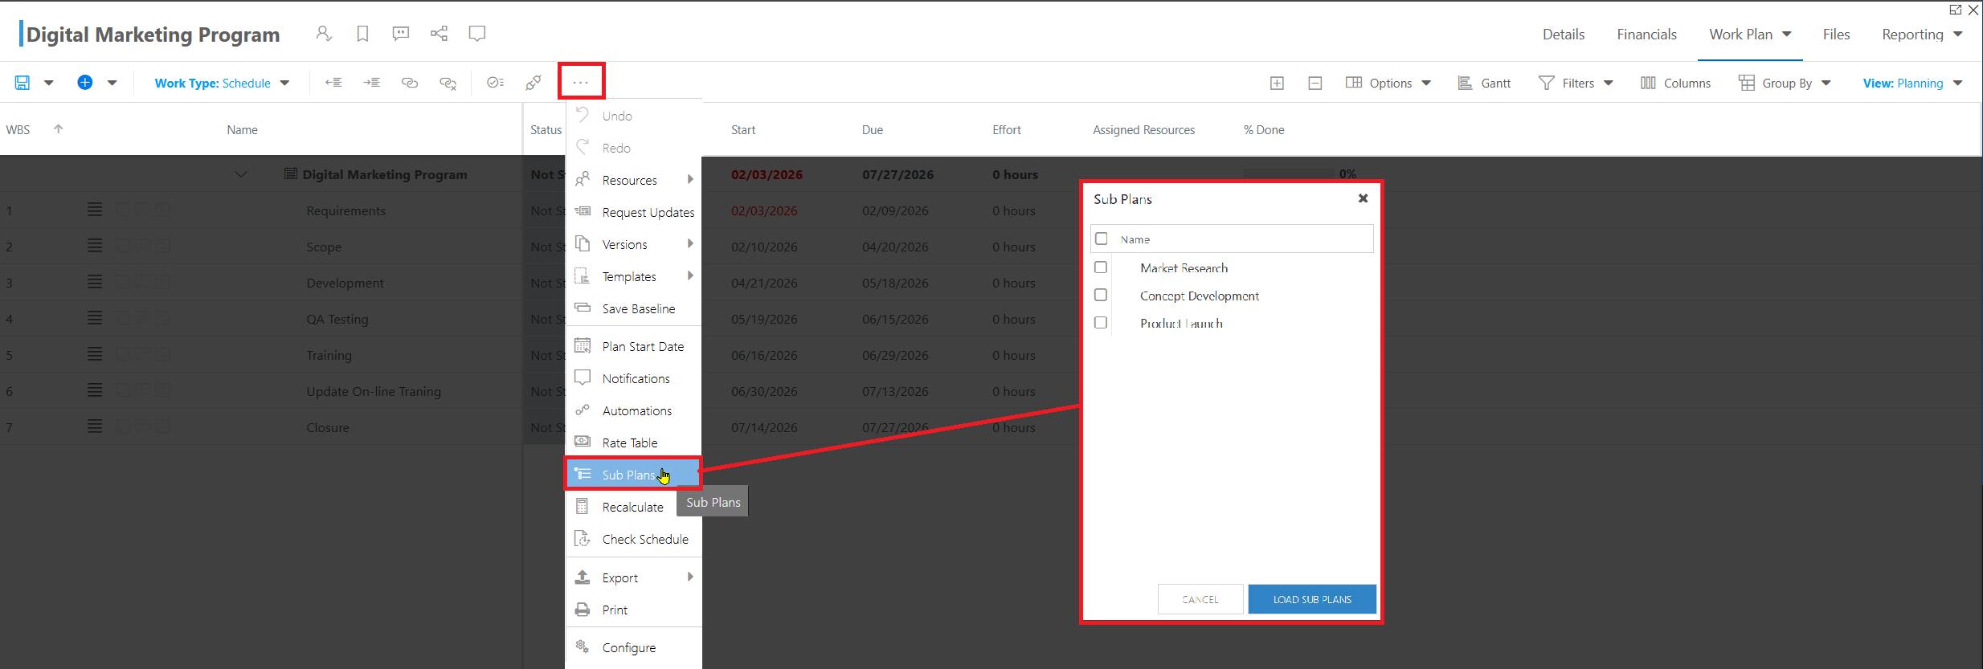Click the bookmark icon beside the program title

[362, 34]
